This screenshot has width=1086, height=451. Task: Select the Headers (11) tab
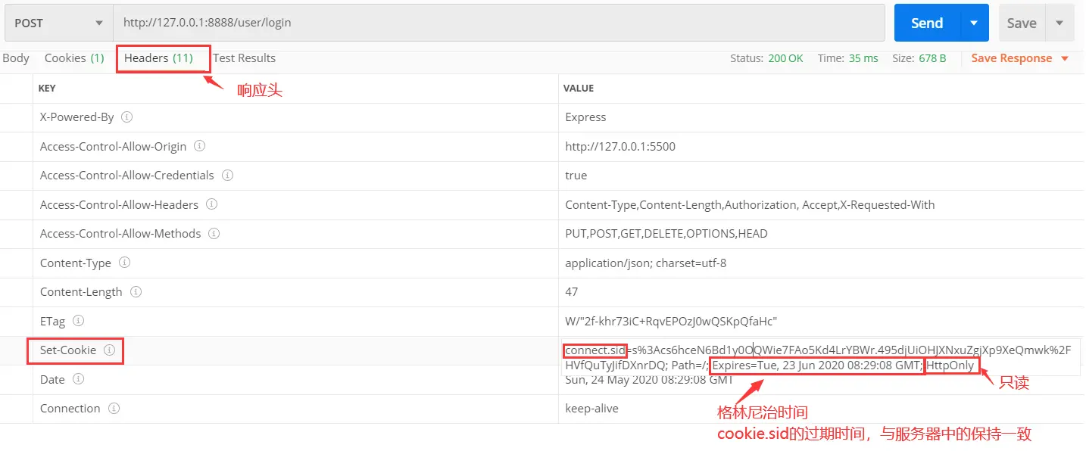(x=159, y=58)
